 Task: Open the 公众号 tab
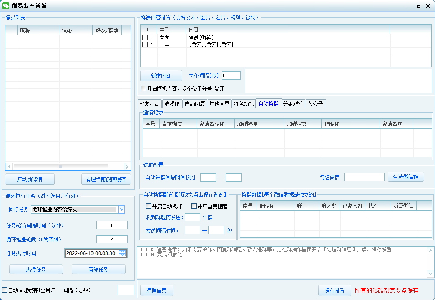tap(316, 104)
